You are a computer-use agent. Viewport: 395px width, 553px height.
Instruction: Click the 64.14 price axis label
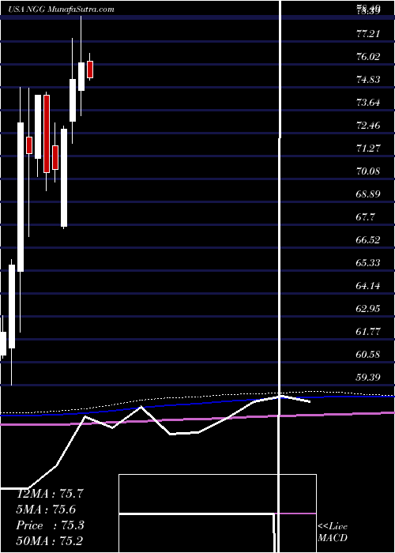tap(368, 286)
